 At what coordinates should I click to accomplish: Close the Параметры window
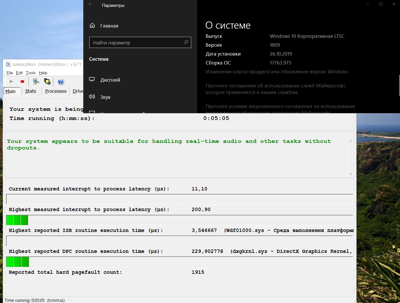click(394, 4)
